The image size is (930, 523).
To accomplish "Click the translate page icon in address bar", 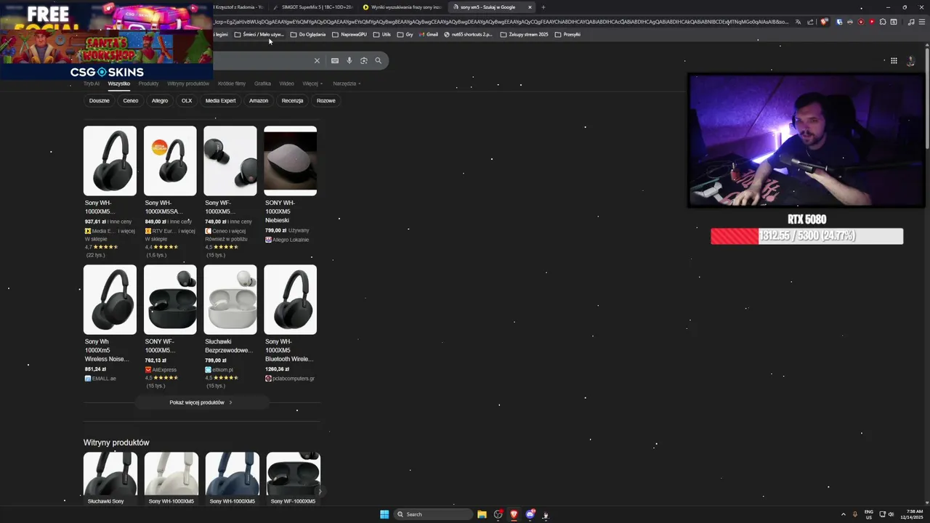I will pyautogui.click(x=798, y=22).
